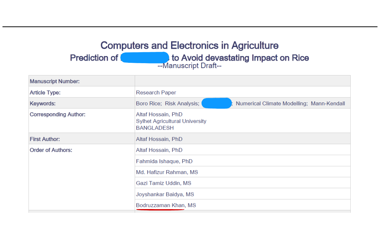Viewport: 380px width, 239px height.
Task: Click the 'Manuscript Number:' label
Action: click(55, 81)
